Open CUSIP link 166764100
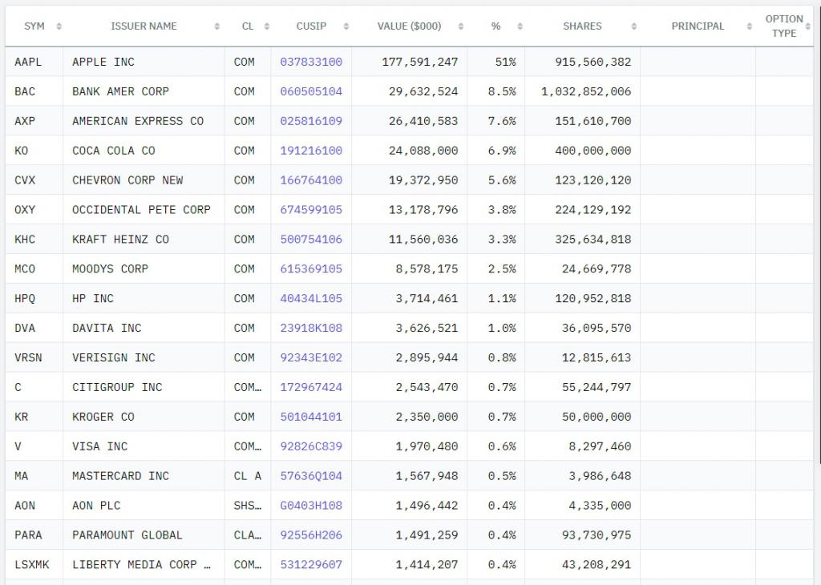The width and height of the screenshot is (821, 585). 311,180
